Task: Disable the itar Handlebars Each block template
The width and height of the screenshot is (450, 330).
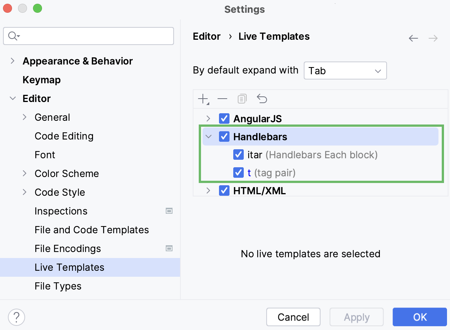Action: pyautogui.click(x=238, y=154)
